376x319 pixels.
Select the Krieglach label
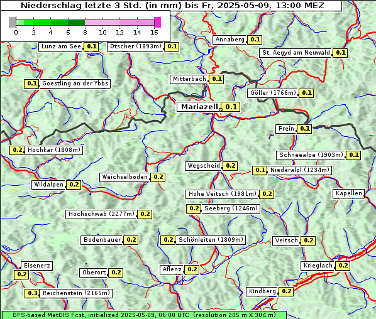click(318, 266)
